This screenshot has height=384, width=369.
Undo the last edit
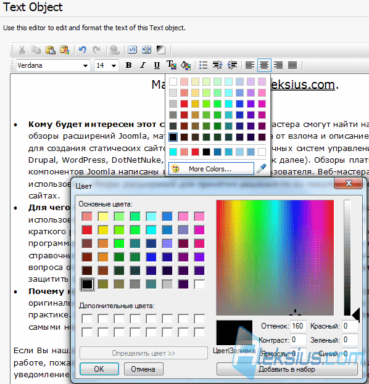(x=83, y=50)
